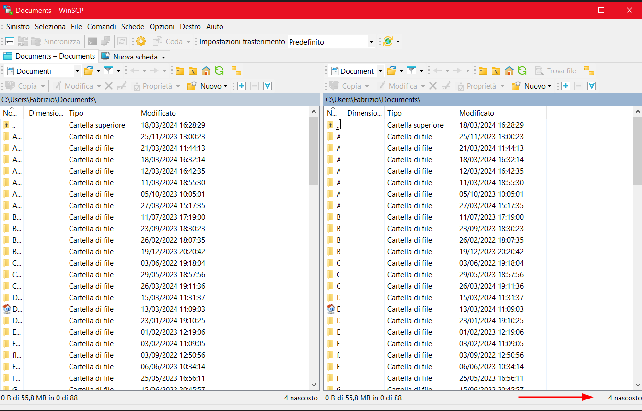Click the blue plus selection icon in right panel
Screen dimensions: 642x411
click(565, 86)
